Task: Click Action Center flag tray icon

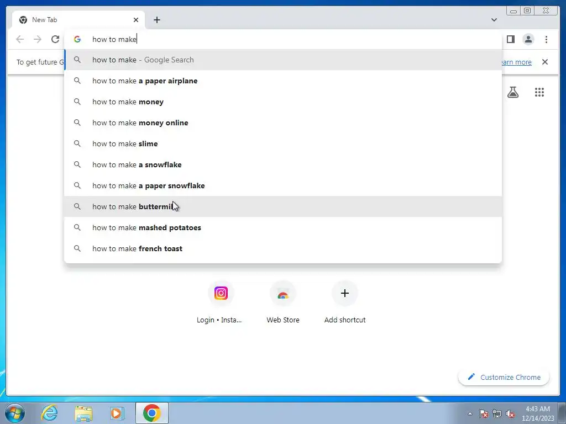Action: pyautogui.click(x=484, y=414)
